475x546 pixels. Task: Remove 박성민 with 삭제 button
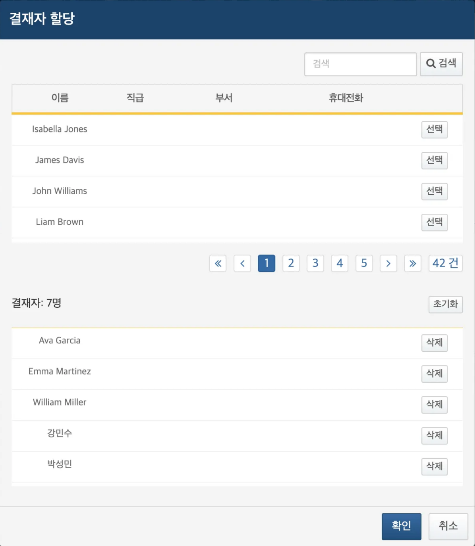pos(434,467)
